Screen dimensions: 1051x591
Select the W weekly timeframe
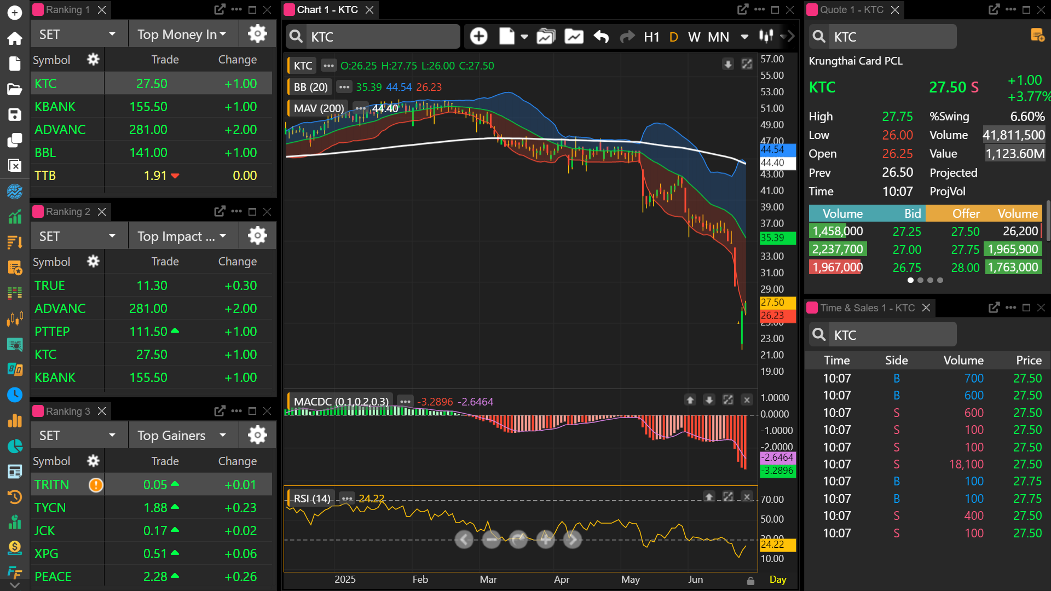click(x=694, y=37)
